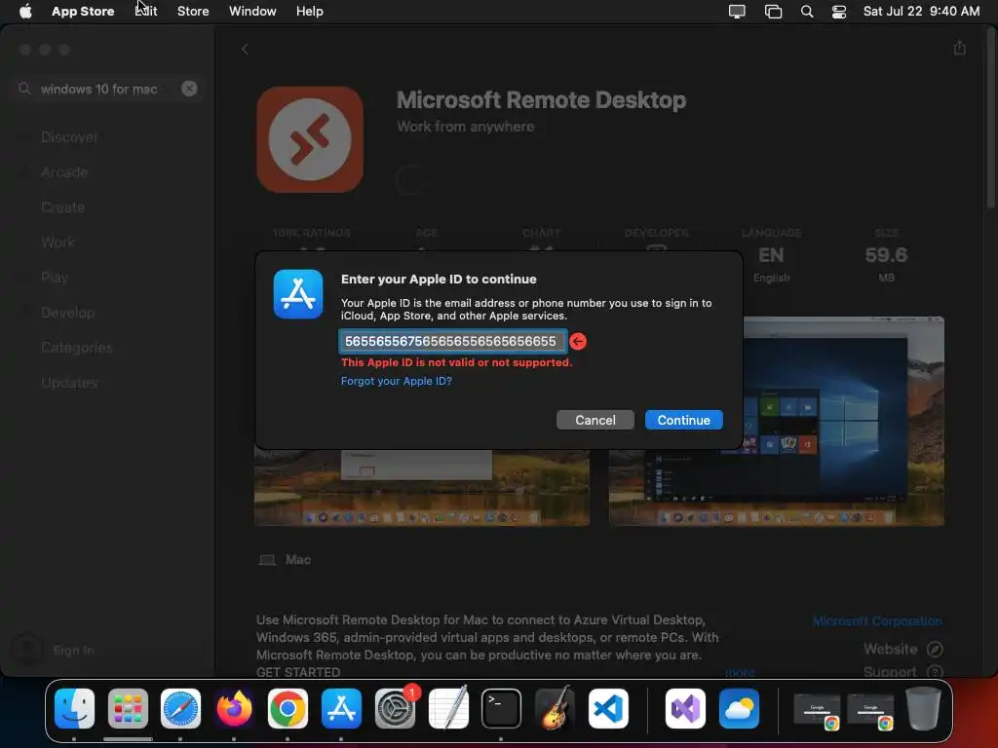Open the developer Website link
Screen dimensions: 998x748
pyautogui.click(x=902, y=649)
